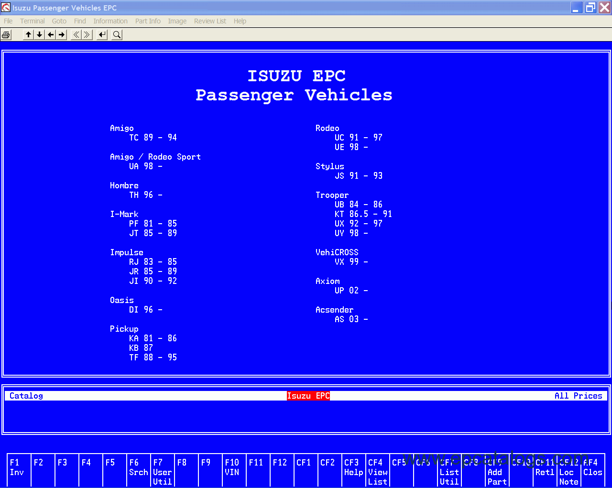The height and width of the screenshot is (488, 612).
Task: Click the Isuzu application title bar icon
Action: point(6,8)
